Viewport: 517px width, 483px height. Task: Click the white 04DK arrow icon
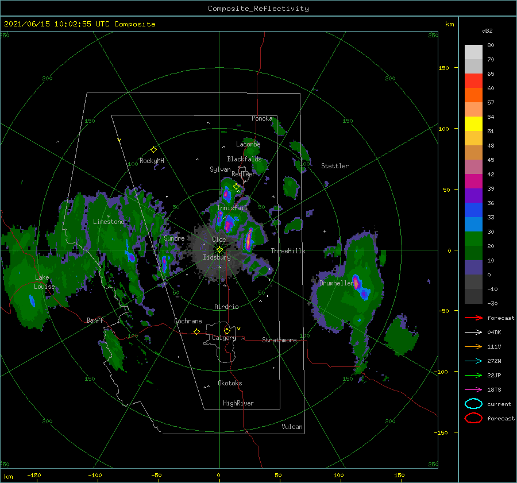tap(473, 332)
